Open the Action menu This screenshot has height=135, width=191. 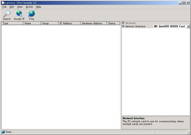point(29,7)
